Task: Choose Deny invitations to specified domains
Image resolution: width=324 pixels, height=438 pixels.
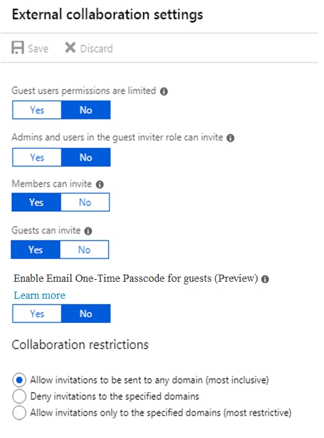Action: tap(19, 396)
